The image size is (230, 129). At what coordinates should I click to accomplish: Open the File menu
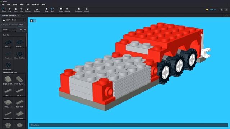3,4
